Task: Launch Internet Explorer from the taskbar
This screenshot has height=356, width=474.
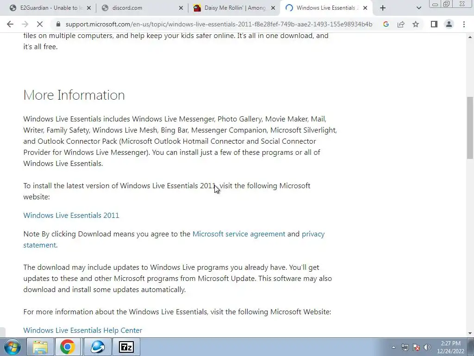Action: pos(97,347)
